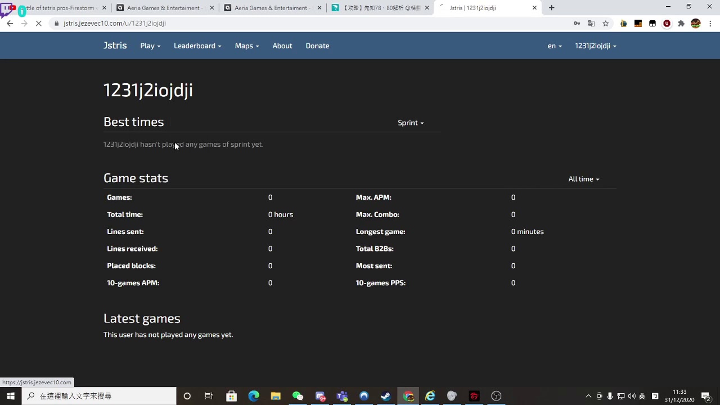Show hidden system tray icons
Viewport: 720px width, 405px height.
coord(588,396)
